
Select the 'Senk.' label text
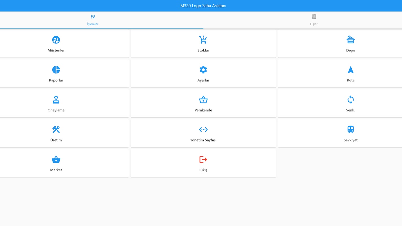pyautogui.click(x=351, y=110)
